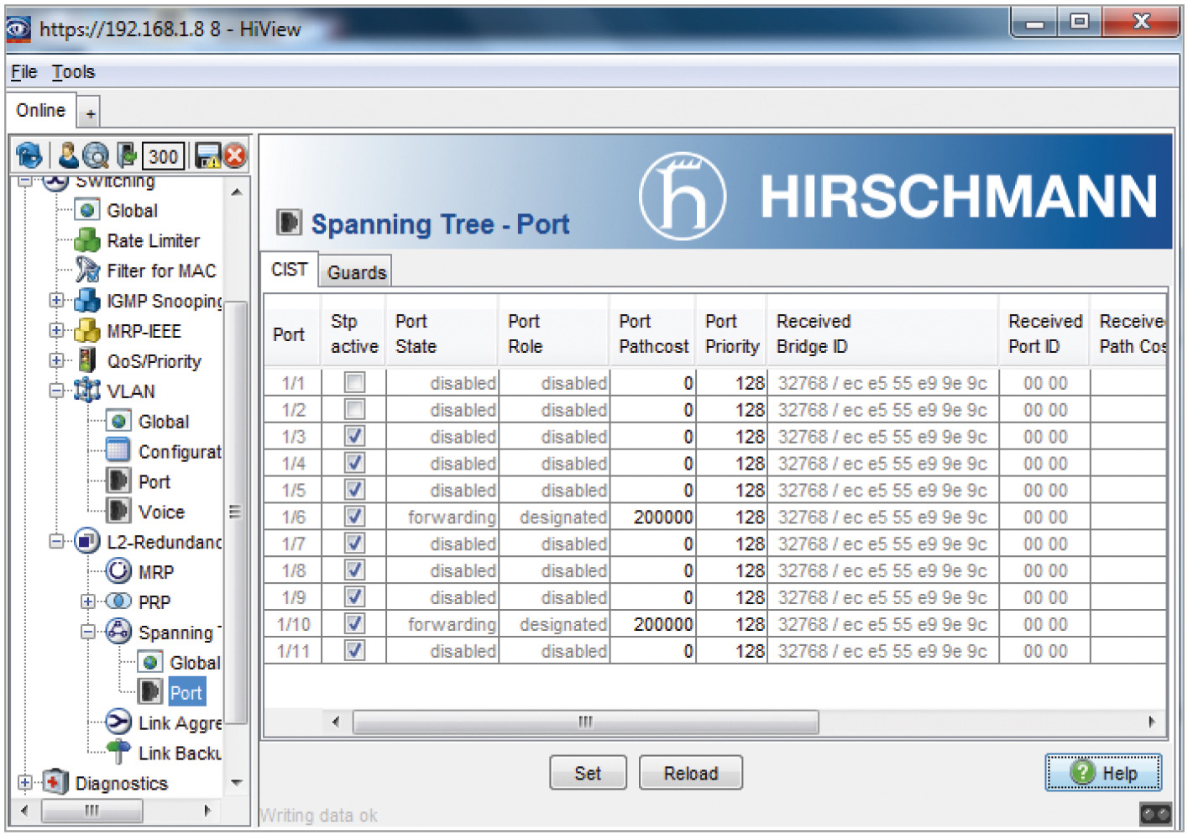Uncheck Stp active for port 1/10
The height and width of the screenshot is (835, 1188).
tap(355, 624)
